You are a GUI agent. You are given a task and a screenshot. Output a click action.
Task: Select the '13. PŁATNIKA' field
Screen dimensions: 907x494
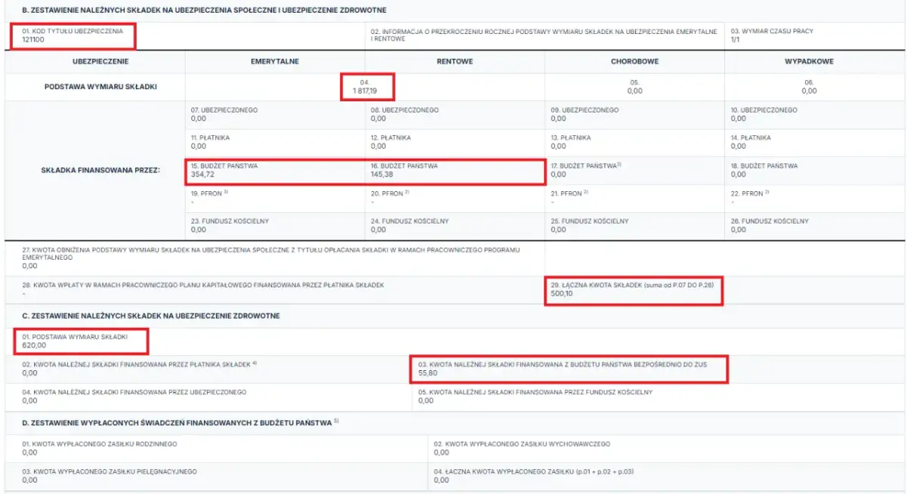pyautogui.click(x=635, y=142)
